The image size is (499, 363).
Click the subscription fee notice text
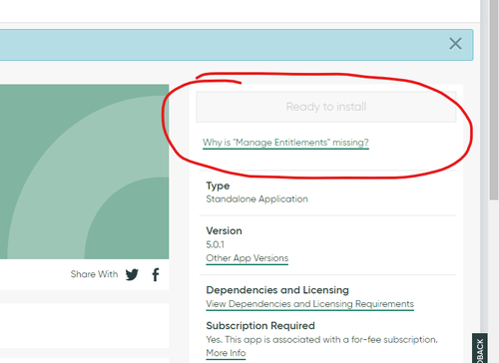321,340
